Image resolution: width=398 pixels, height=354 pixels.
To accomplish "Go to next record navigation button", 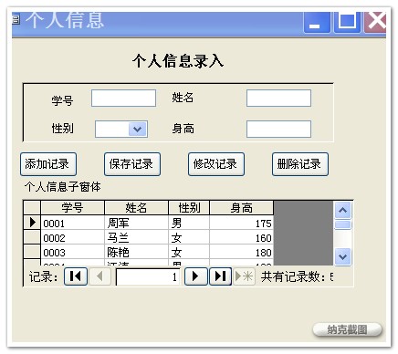I will click(196, 276).
